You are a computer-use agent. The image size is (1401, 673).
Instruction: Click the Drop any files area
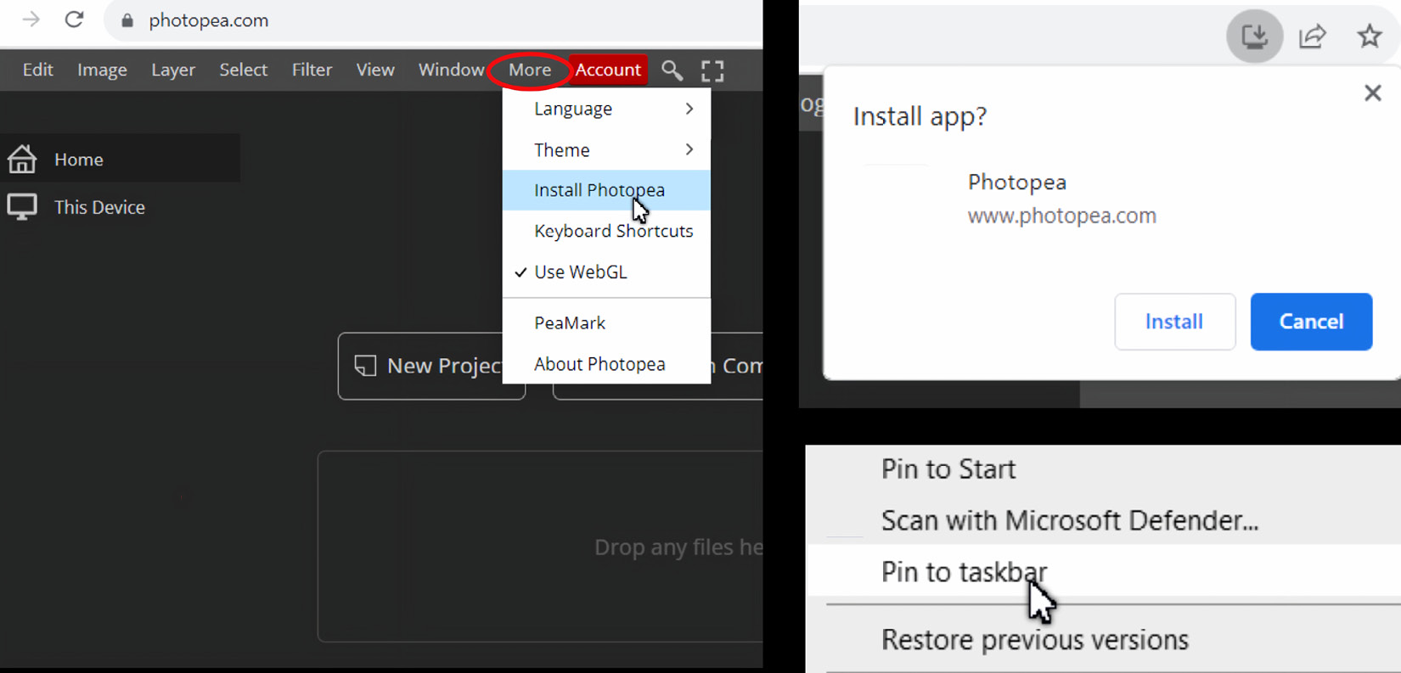coord(540,547)
